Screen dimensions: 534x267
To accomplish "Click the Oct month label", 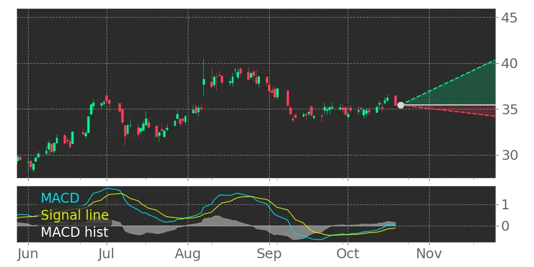I will 348,254.
